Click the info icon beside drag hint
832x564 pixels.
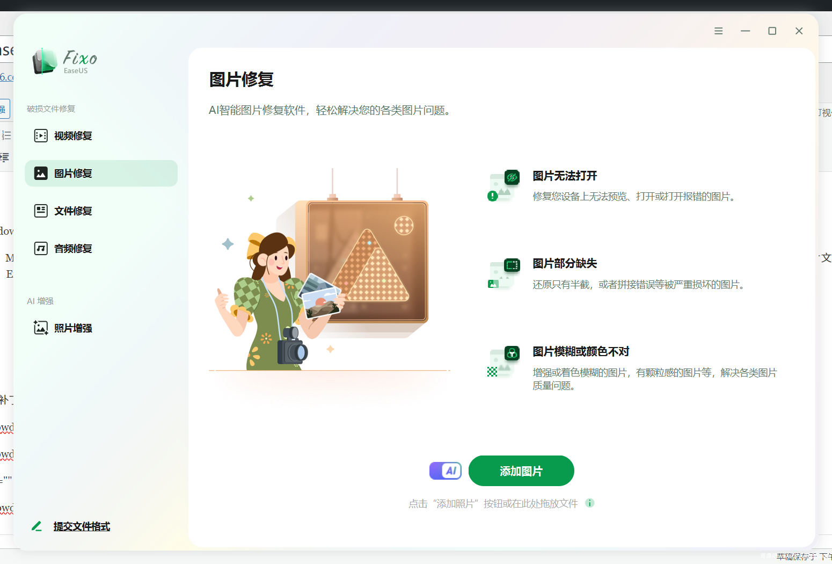click(589, 503)
